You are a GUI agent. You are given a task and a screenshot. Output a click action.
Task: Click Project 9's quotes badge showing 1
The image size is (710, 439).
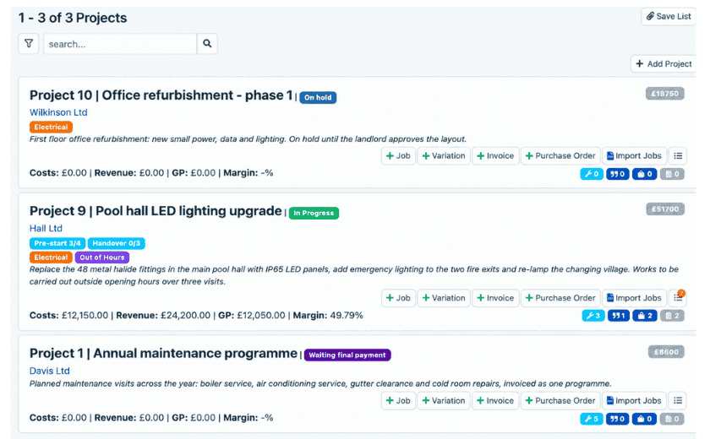pos(619,316)
